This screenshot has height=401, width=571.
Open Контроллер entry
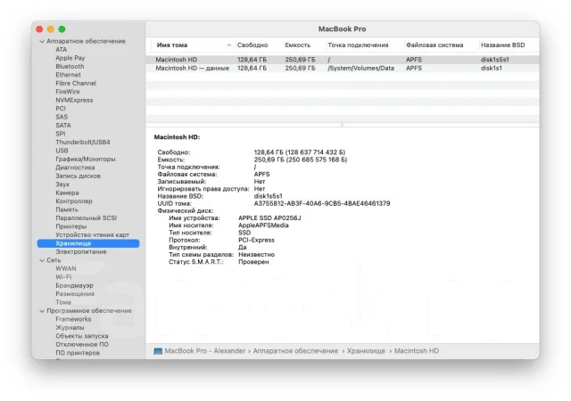pyautogui.click(x=73, y=200)
